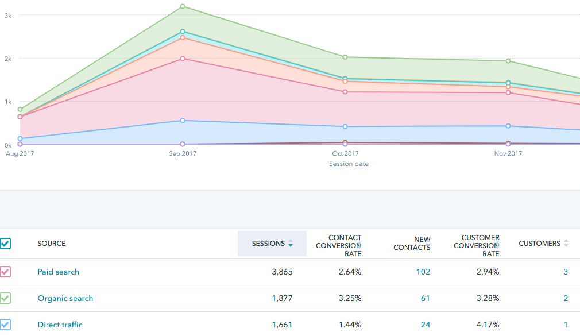Select the blue data point at Nov 2017
The width and height of the screenshot is (580, 336).
point(508,126)
